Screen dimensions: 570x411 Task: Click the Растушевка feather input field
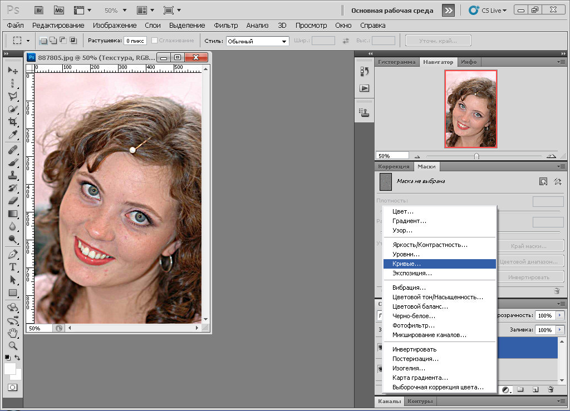pyautogui.click(x=135, y=41)
